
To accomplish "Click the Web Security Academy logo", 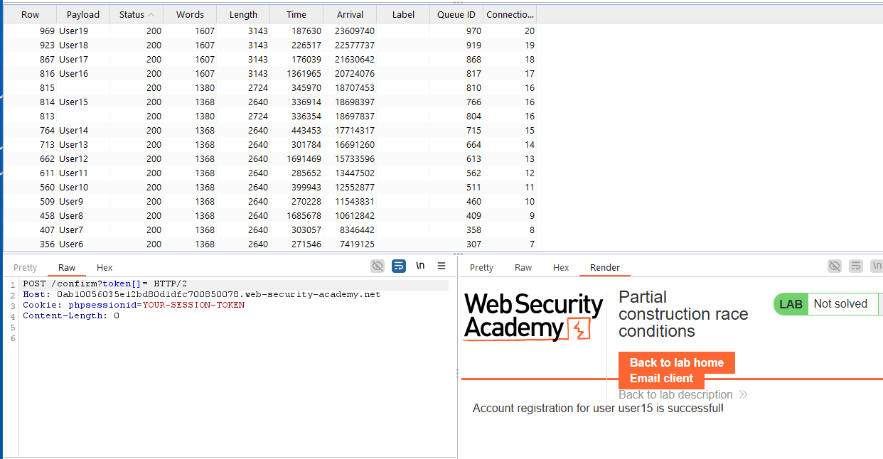I will 533,316.
